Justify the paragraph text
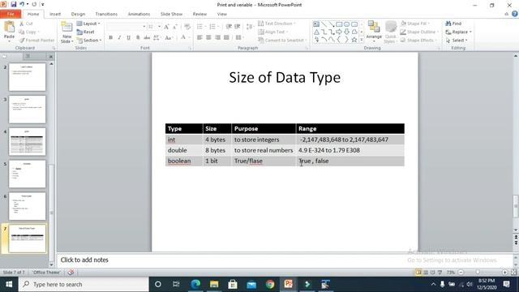 coord(226,37)
